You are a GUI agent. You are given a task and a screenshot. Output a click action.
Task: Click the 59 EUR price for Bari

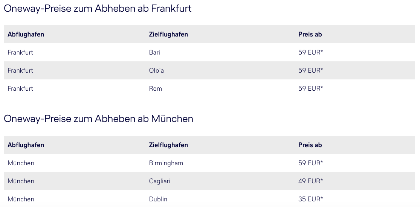pos(311,52)
